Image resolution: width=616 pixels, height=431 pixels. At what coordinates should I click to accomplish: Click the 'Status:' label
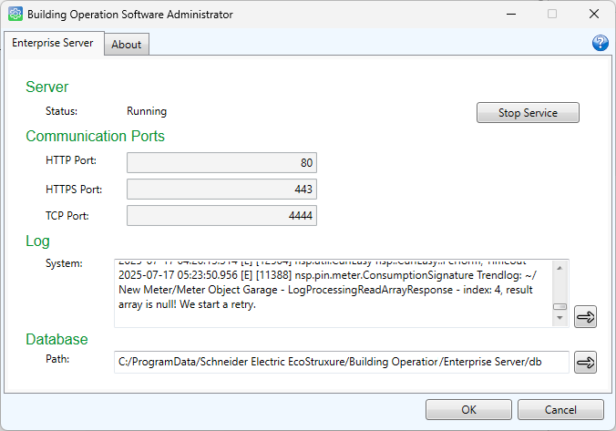61,111
